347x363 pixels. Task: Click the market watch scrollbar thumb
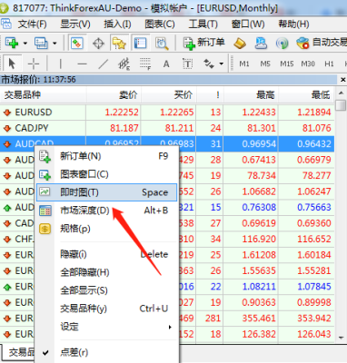(x=341, y=105)
